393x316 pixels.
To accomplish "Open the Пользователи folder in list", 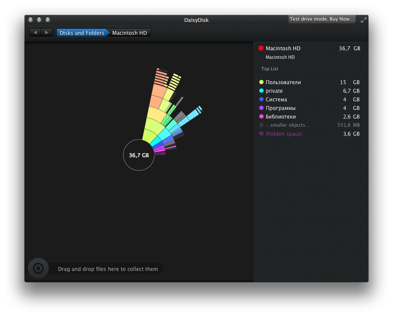I will 283,82.
